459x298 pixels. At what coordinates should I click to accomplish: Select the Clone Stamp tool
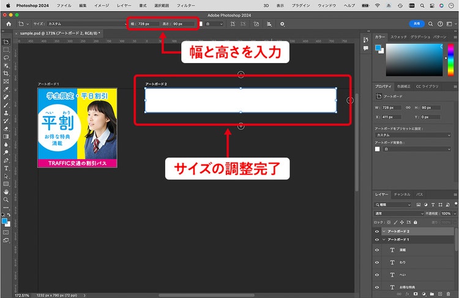(6, 113)
